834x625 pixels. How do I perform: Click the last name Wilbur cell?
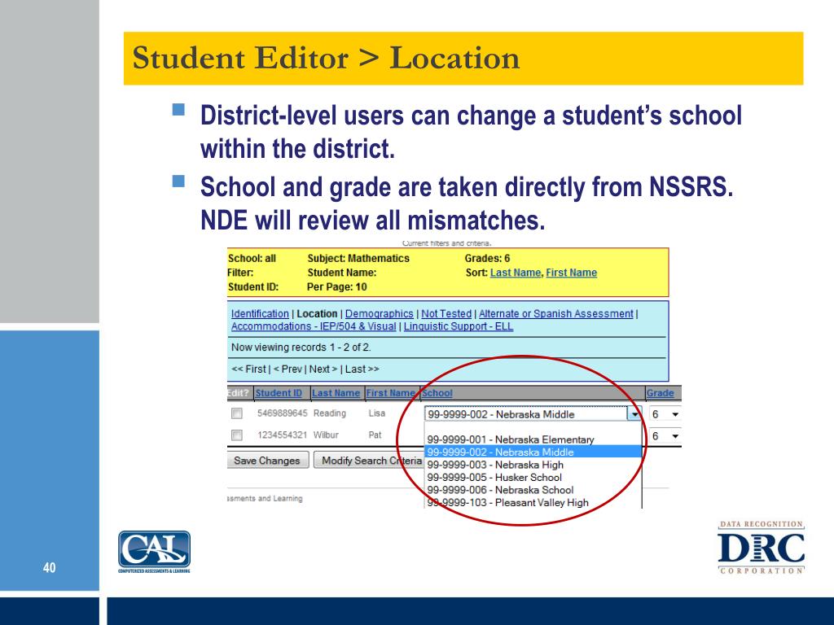click(x=326, y=435)
